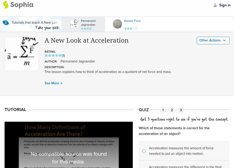Click a star on Renate Fiora's rating
Image resolution: width=234 pixels, height=168 pixels.
tap(127, 28)
